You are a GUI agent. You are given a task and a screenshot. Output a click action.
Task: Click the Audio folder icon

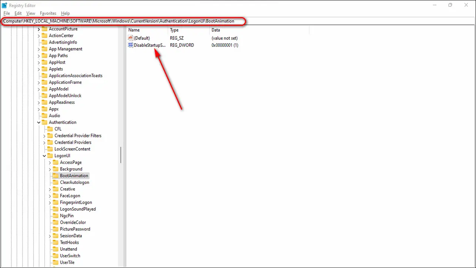pos(44,116)
